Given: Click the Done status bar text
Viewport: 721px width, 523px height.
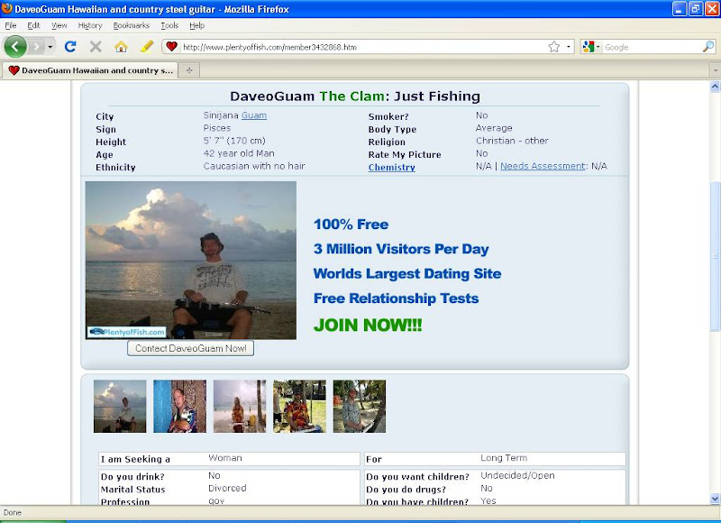Looking at the screenshot, I should coord(13,512).
